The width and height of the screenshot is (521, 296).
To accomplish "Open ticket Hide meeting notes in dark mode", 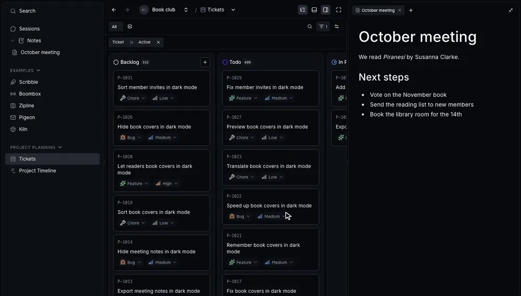I will point(156,252).
